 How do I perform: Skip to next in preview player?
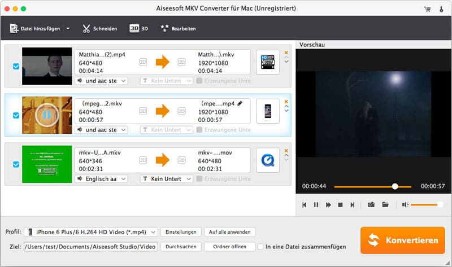(x=352, y=205)
